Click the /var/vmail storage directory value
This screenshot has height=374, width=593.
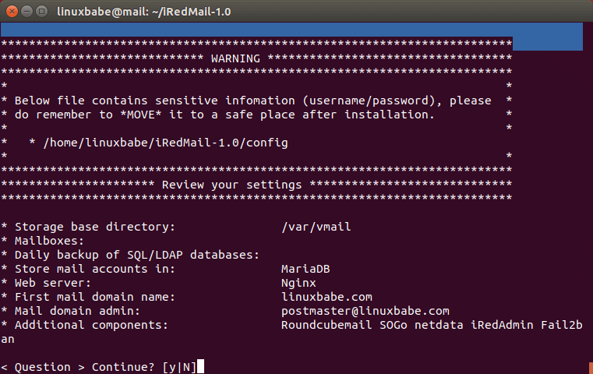click(316, 227)
